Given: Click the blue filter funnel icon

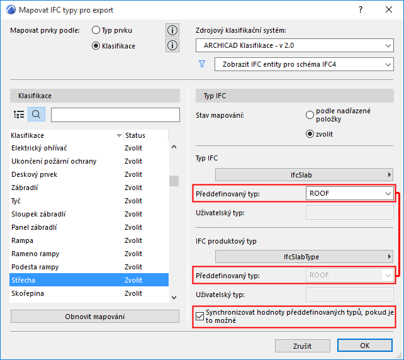Looking at the screenshot, I should coord(202,64).
